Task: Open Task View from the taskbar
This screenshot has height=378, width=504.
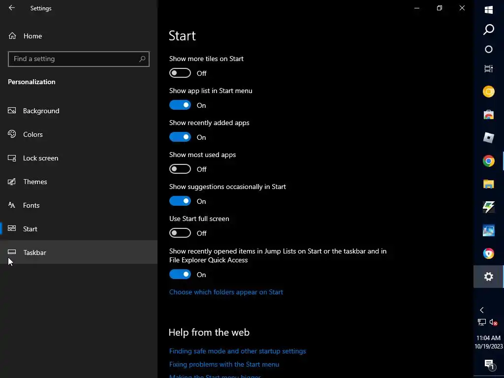Action: [x=489, y=69]
